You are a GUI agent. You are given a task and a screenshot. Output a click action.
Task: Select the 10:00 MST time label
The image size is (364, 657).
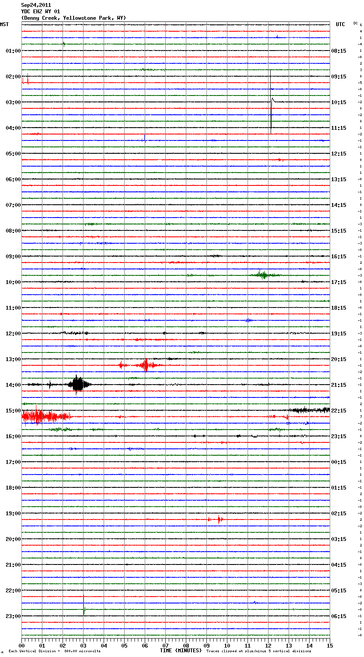pyautogui.click(x=13, y=282)
